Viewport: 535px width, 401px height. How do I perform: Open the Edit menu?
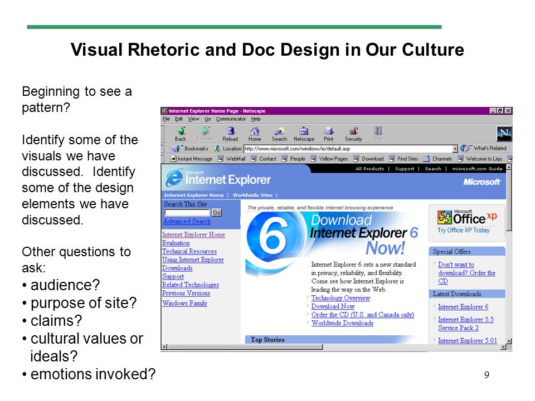pyautogui.click(x=179, y=119)
